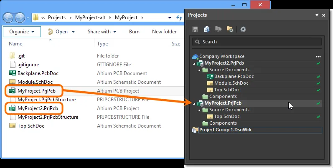Select Project Group 1.DsnWrk entry

[x=260, y=130]
